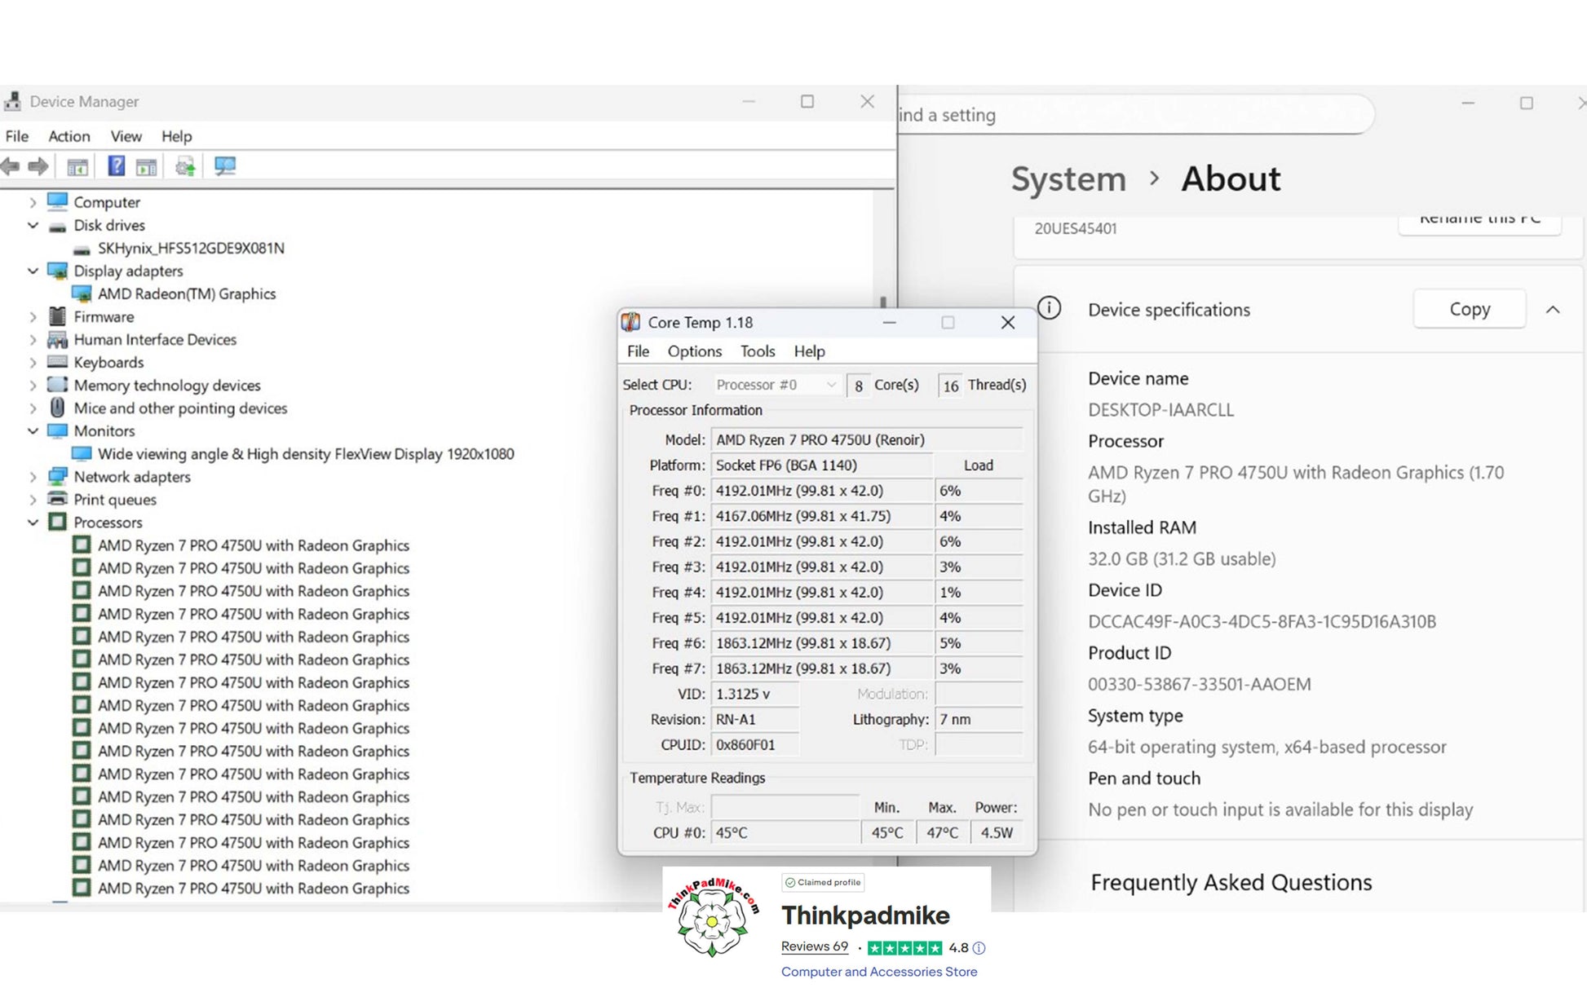Collapse the Processors tree node
This screenshot has width=1587, height=997.
coord(33,523)
